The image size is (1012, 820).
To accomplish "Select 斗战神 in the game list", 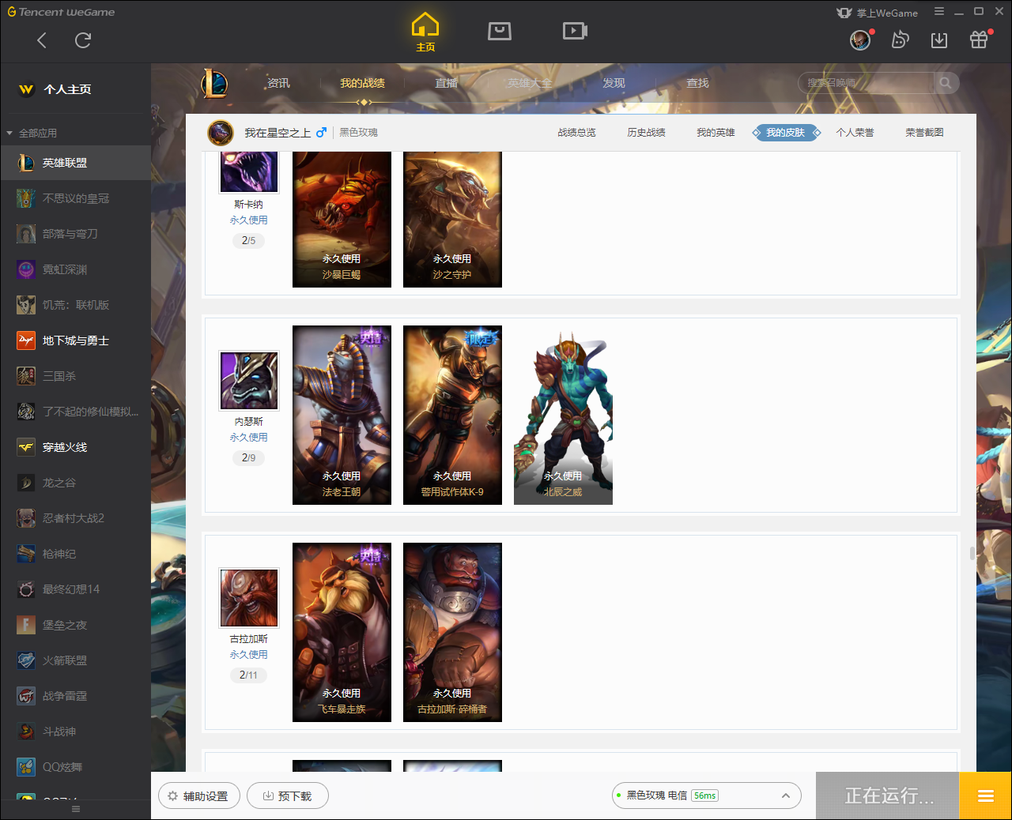I will pos(75,732).
